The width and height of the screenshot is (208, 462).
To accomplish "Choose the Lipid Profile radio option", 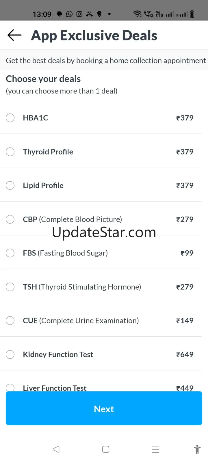I will (x=10, y=185).
